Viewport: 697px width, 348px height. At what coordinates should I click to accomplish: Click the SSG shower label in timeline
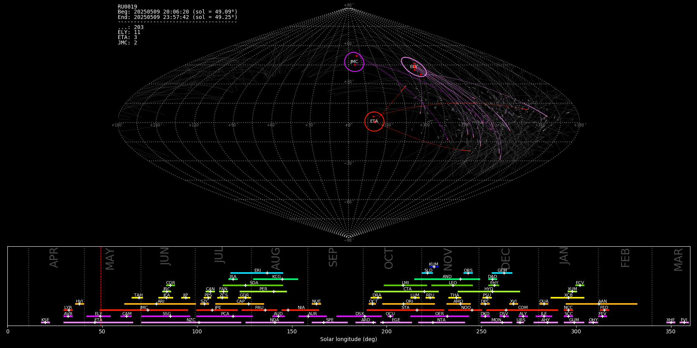[167, 314]
